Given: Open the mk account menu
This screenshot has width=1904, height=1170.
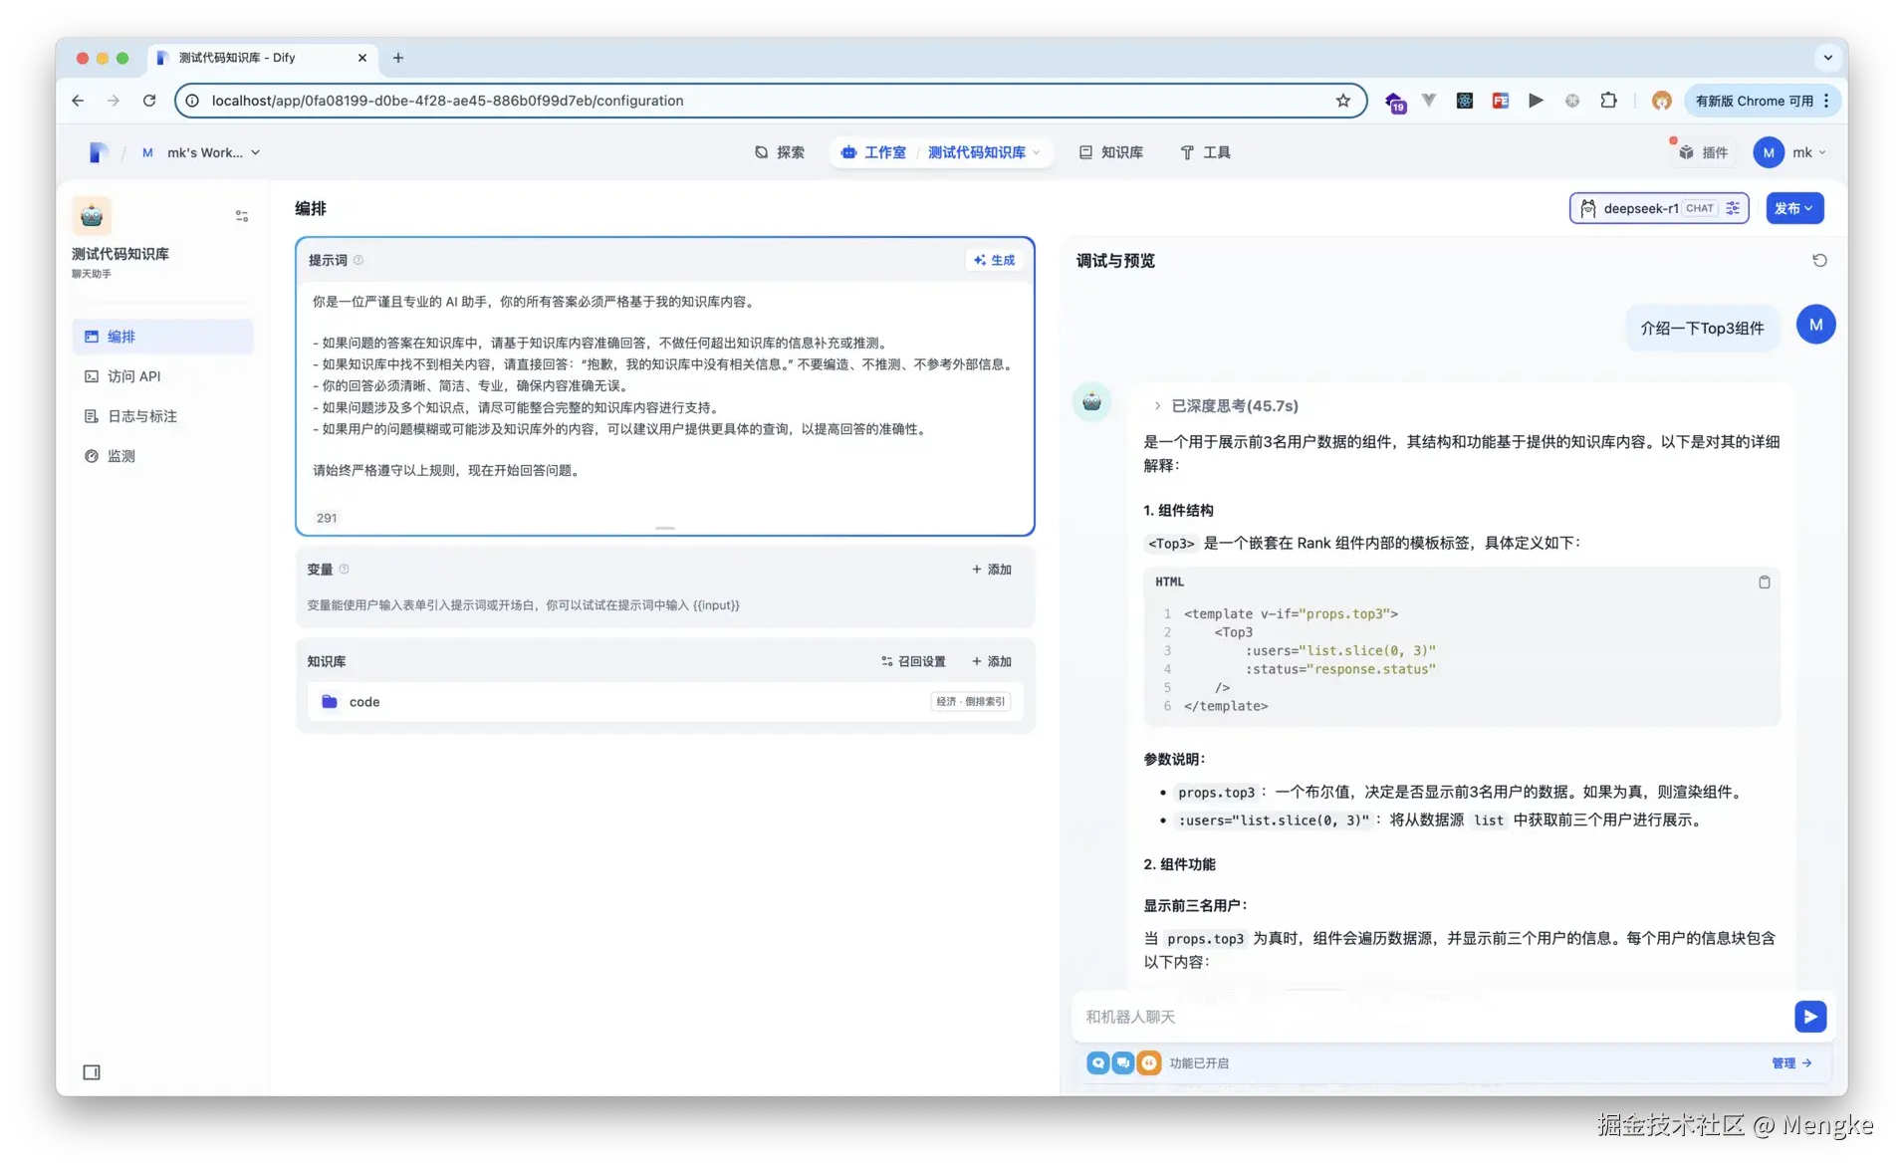Looking at the screenshot, I should 1789,152.
